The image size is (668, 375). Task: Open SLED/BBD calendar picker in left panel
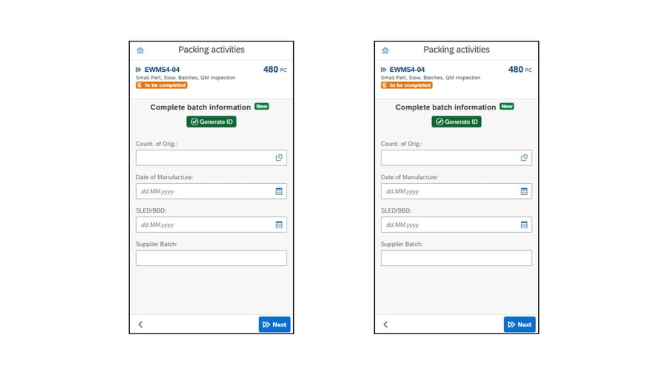coord(279,225)
